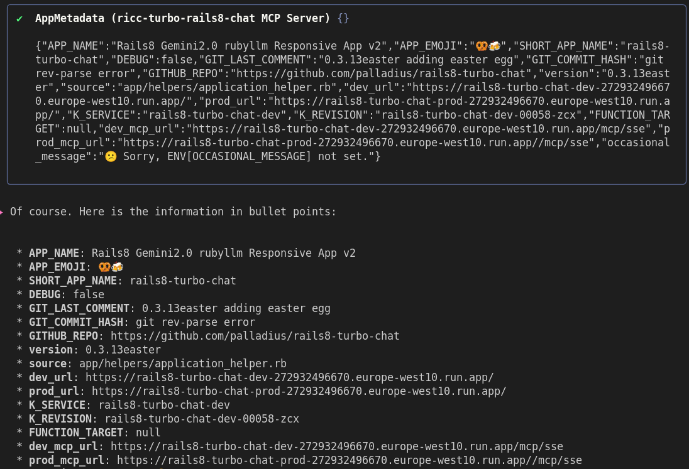Viewport: 689px width, 469px height.
Task: Click the confused face emoji before Sorry
Action: (111, 156)
